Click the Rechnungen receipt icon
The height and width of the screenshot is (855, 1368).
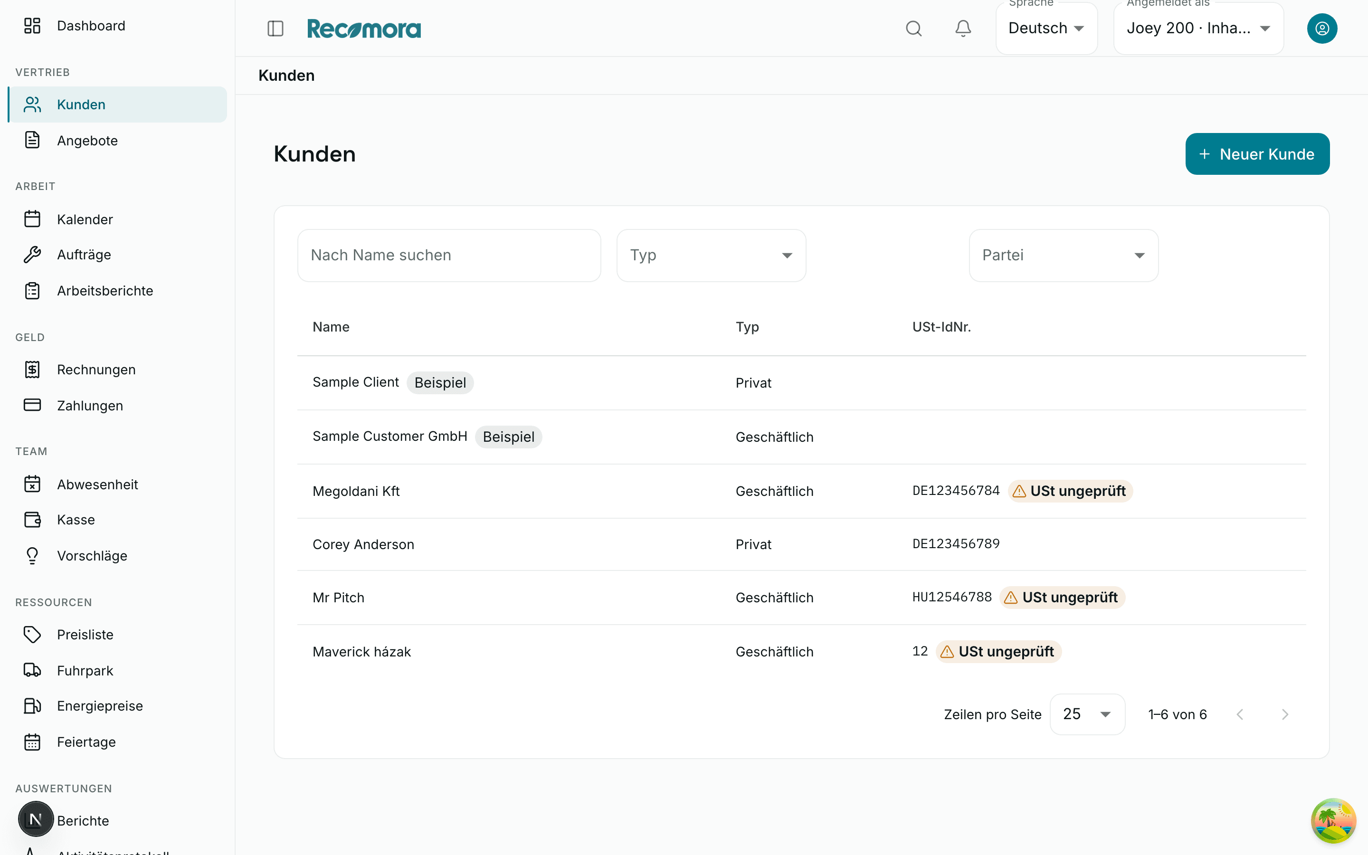pos(32,369)
